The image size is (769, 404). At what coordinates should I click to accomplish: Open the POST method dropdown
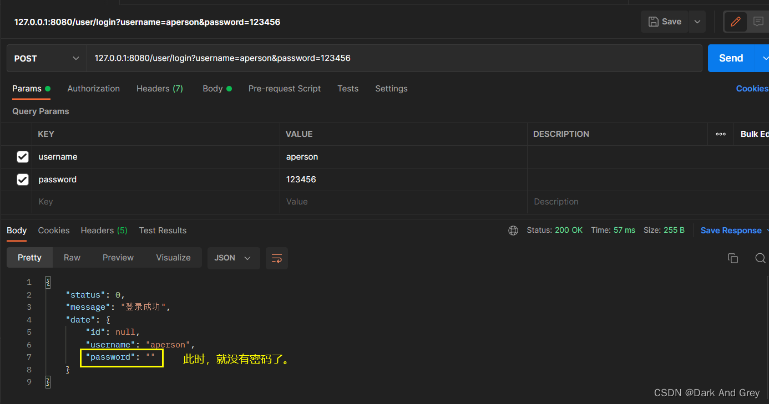pos(47,58)
